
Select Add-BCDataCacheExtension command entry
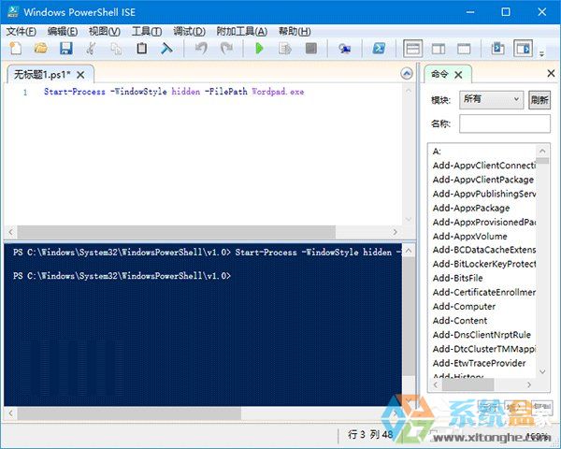(x=483, y=250)
